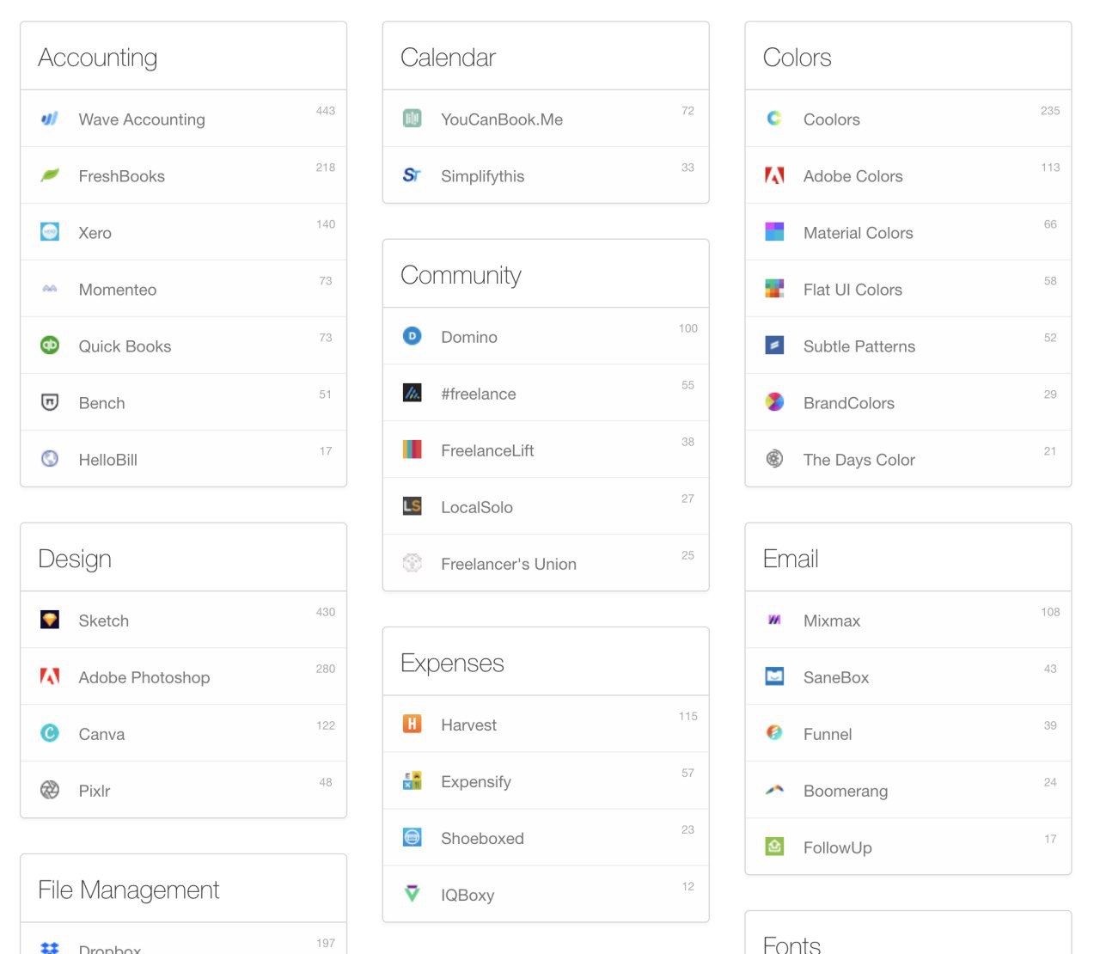The image size is (1100, 954).
Task: Open the Momenteo entry
Action: [183, 289]
